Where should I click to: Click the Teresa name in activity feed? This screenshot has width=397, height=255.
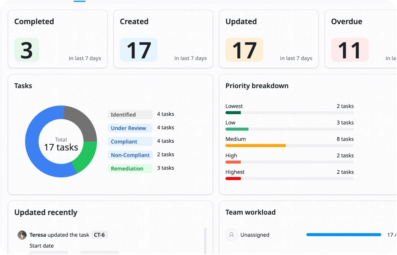(x=38, y=235)
